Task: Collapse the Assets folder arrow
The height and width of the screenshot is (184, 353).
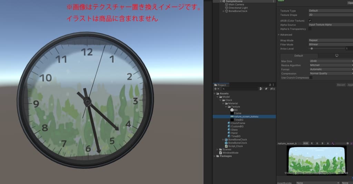Action: pos(214,93)
